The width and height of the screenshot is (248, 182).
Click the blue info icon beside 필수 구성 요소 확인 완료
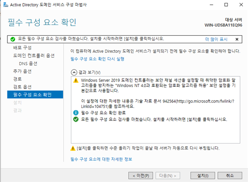click(76, 113)
